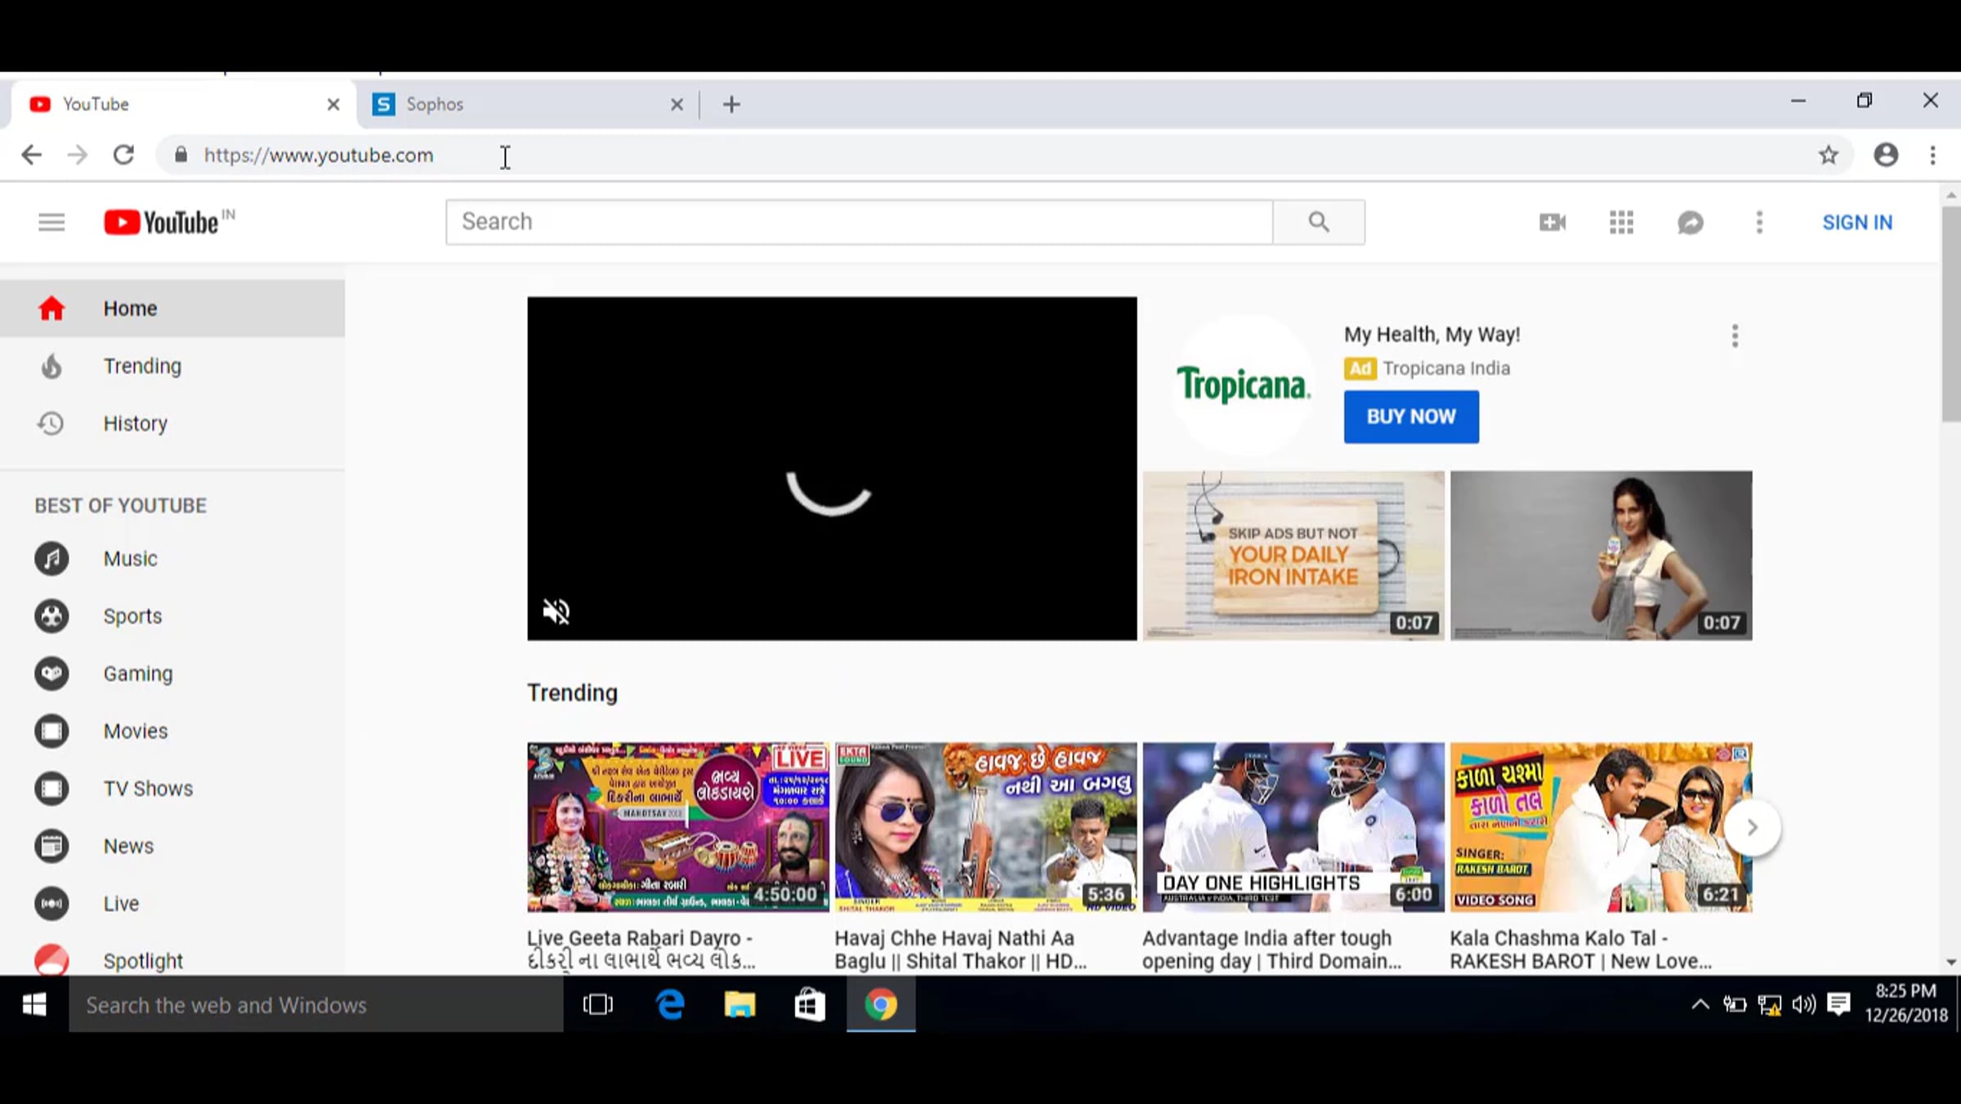Click the page vertical scrollbar thumb
The height and width of the screenshot is (1104, 1961).
tap(1951, 315)
